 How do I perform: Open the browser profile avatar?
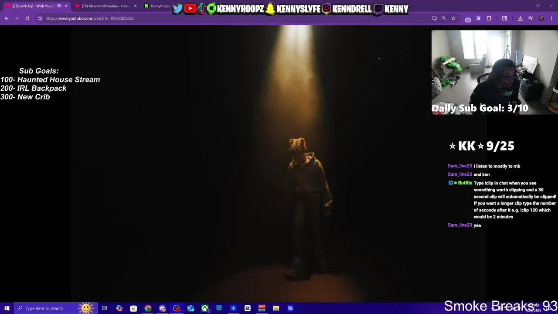coord(541,18)
